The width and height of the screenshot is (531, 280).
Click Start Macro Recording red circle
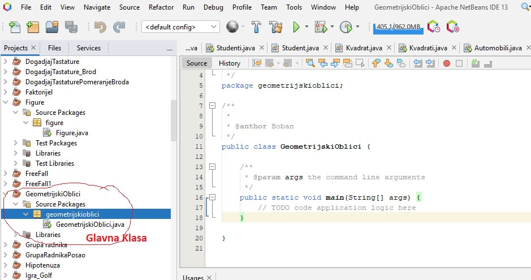[x=447, y=63]
